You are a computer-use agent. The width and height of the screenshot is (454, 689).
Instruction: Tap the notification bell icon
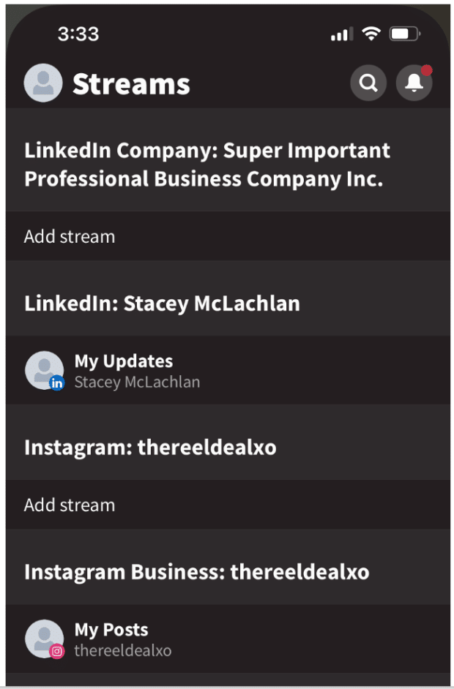(x=414, y=83)
